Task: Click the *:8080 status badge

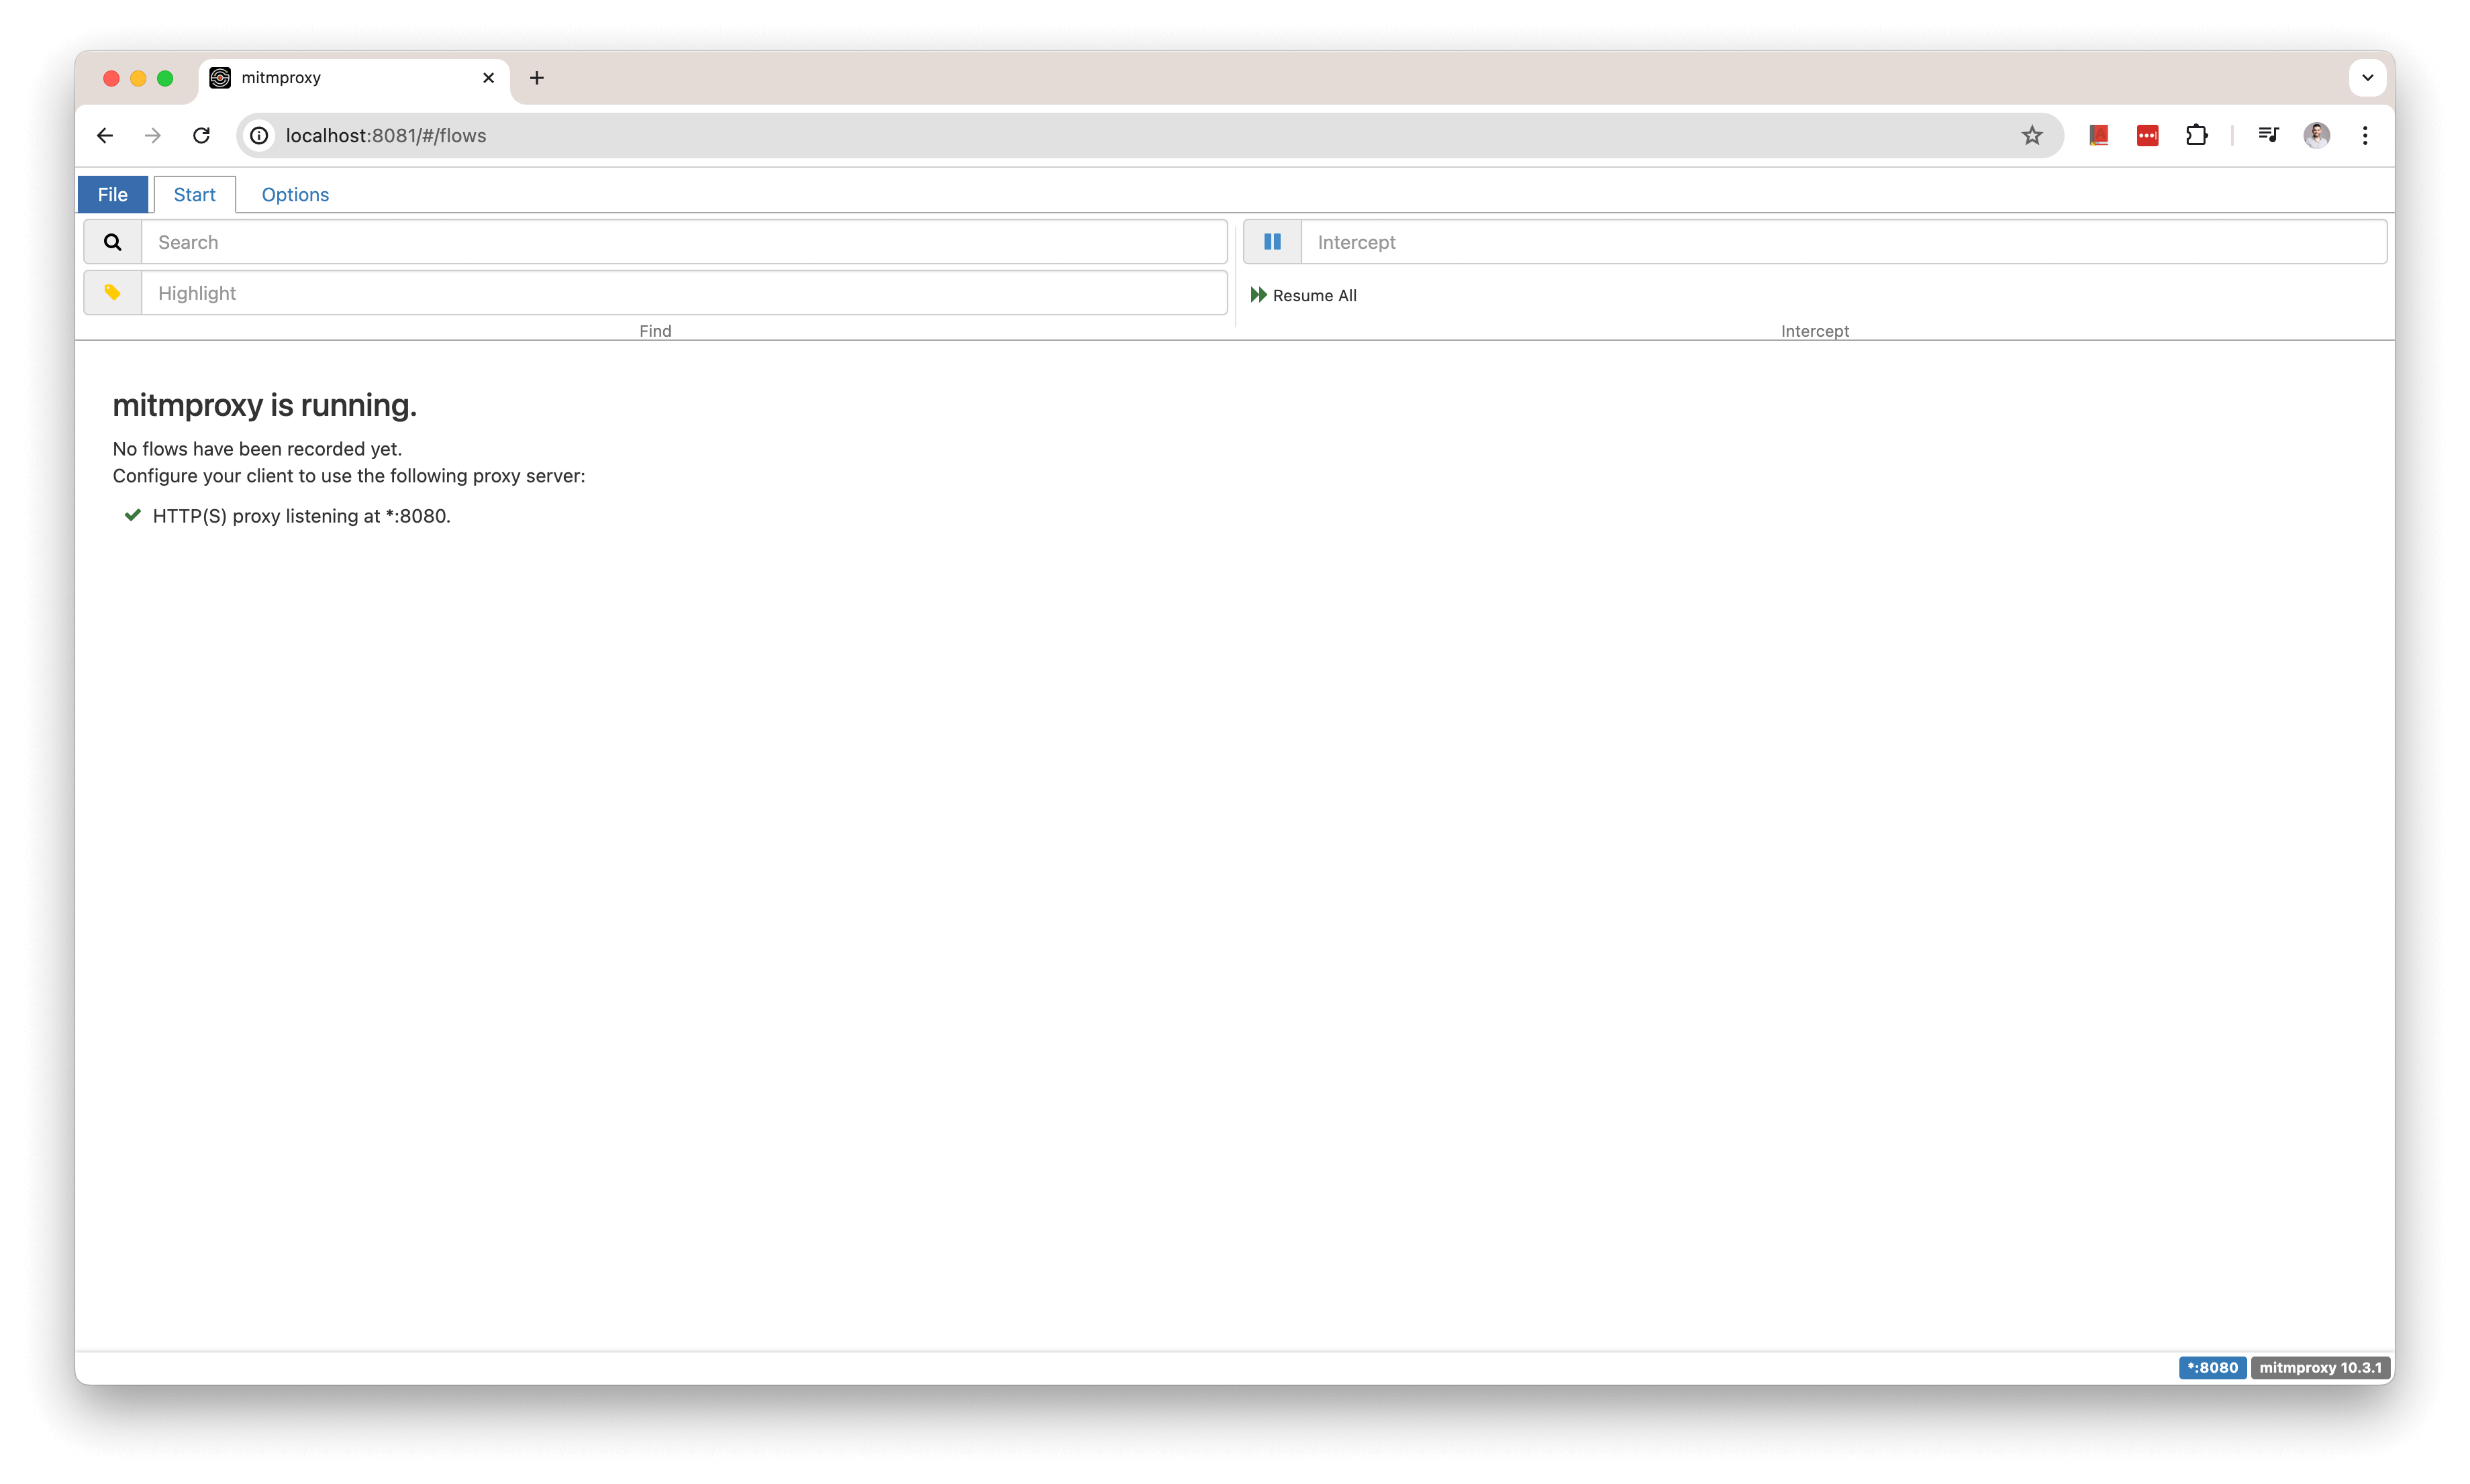Action: point(2212,1367)
